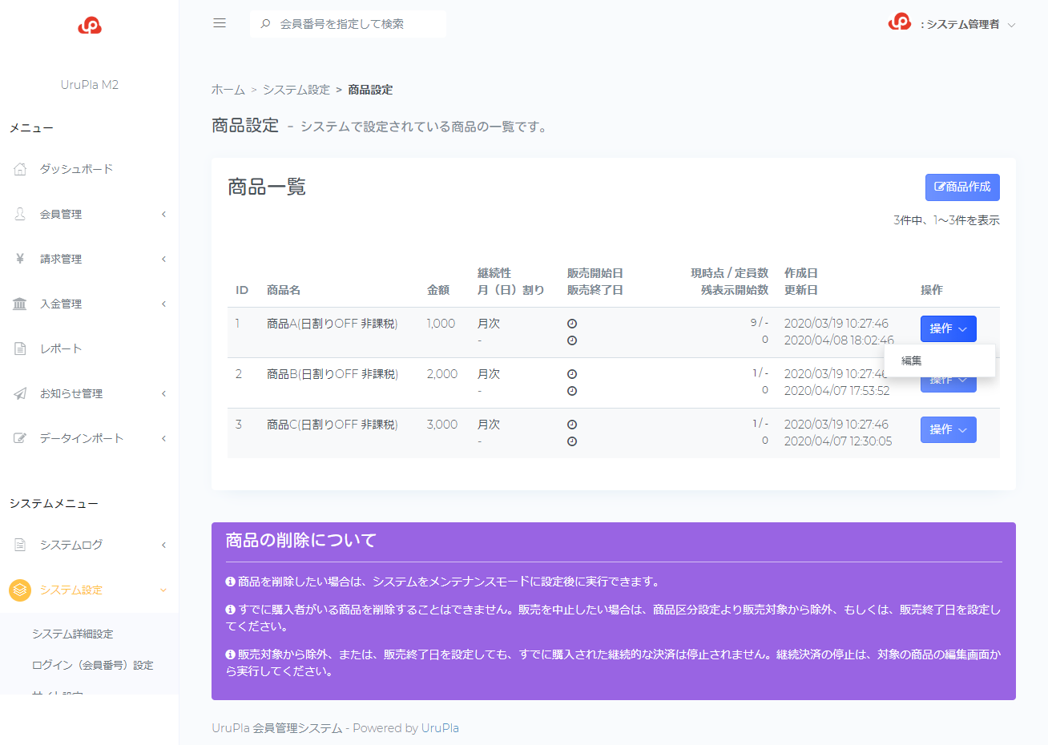1048x745 pixels.
Task: Click the ダッシュボード home icon
Action: tap(20, 169)
